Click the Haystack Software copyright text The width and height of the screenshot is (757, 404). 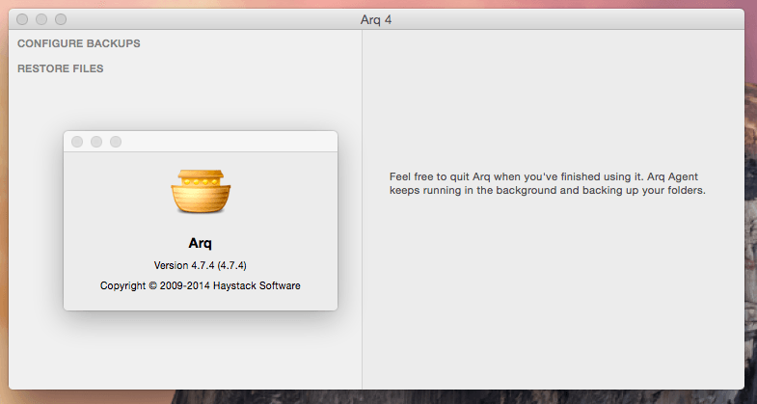coord(201,285)
